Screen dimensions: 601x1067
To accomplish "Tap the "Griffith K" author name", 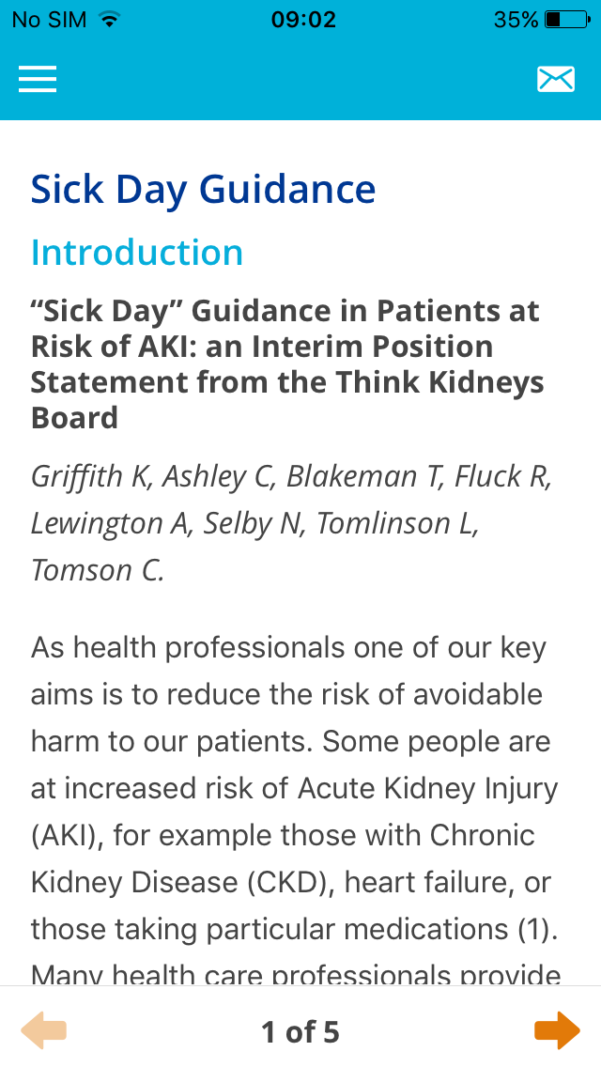I will [x=91, y=476].
